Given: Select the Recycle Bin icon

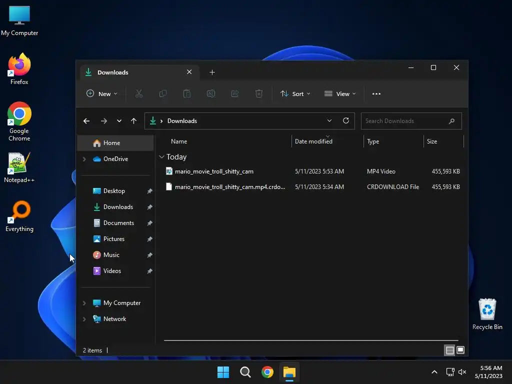Looking at the screenshot, I should point(487,314).
